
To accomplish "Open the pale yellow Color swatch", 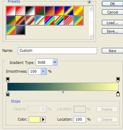I will [x=34, y=119].
